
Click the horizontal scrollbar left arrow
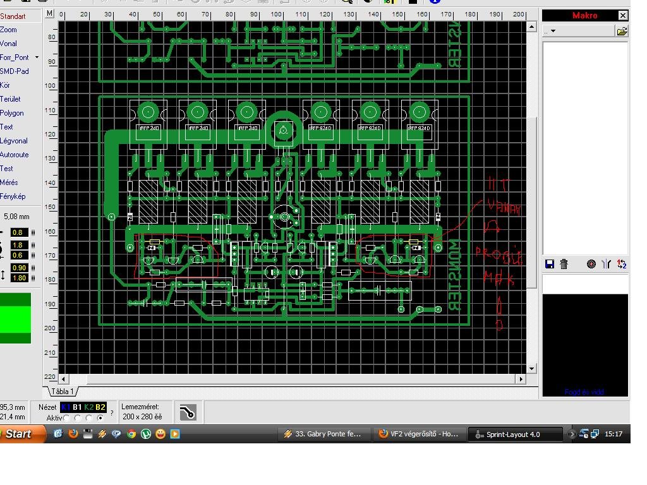[63, 379]
